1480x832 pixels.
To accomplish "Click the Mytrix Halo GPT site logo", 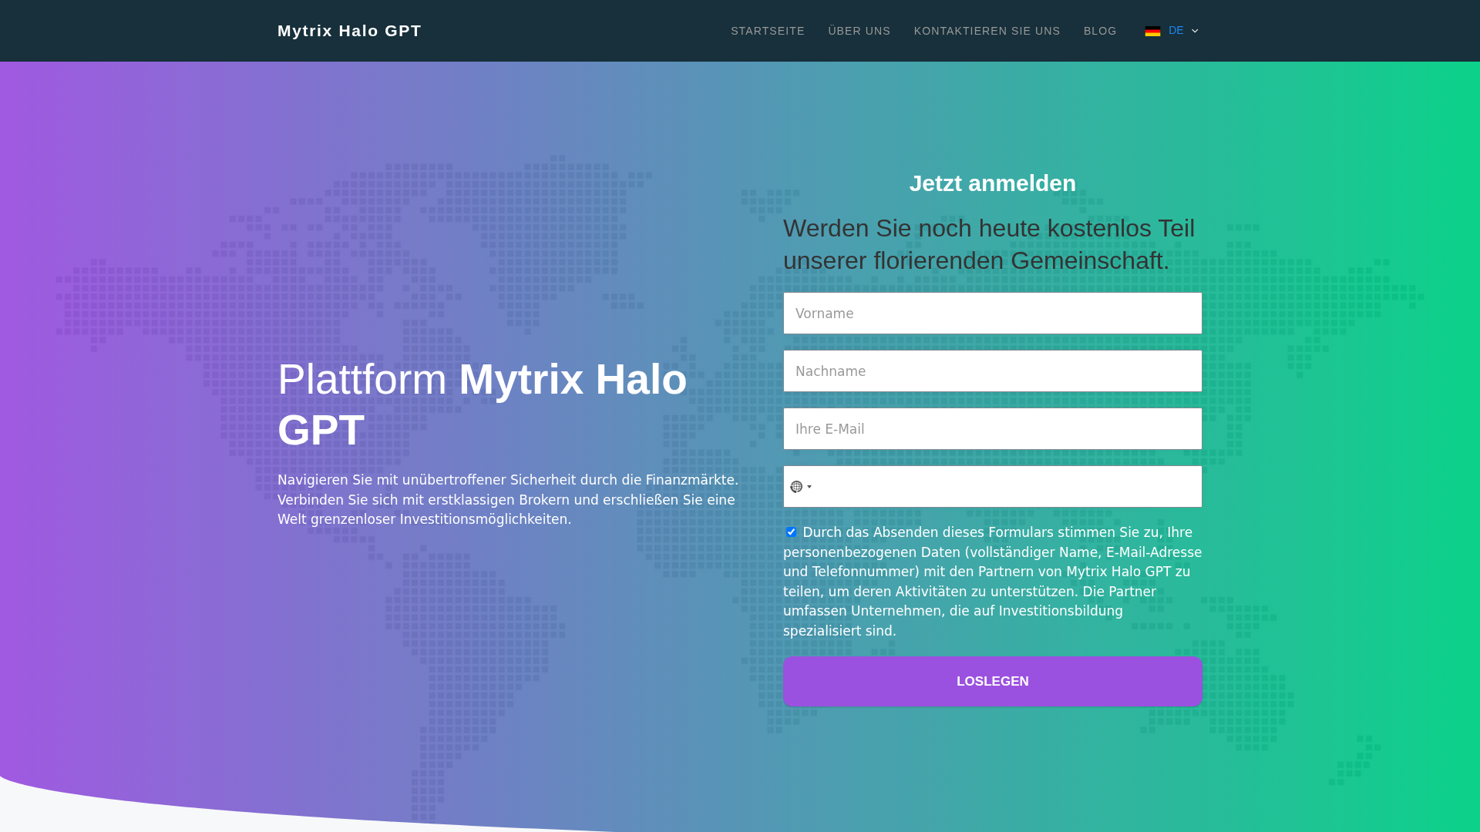I will click(349, 31).
